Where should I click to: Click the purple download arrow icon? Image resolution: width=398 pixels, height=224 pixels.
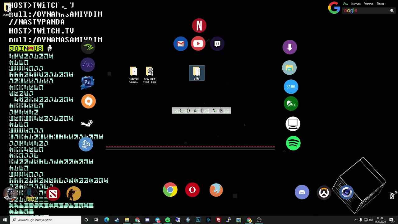click(x=290, y=47)
